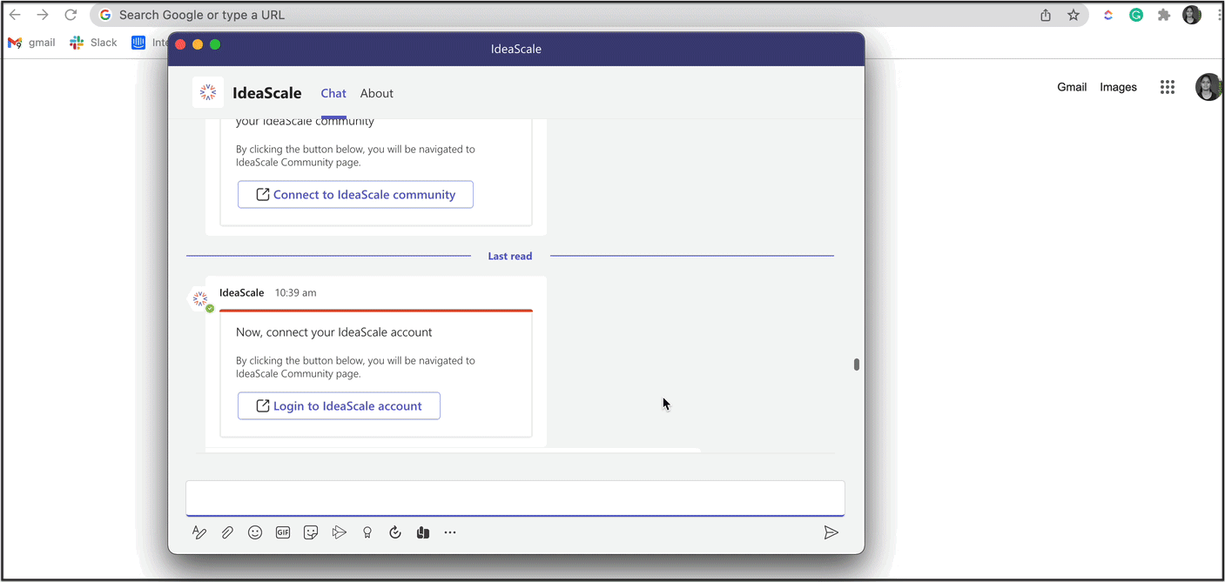
Task: Open the gmail bookmark in Chrome
Action: click(31, 43)
